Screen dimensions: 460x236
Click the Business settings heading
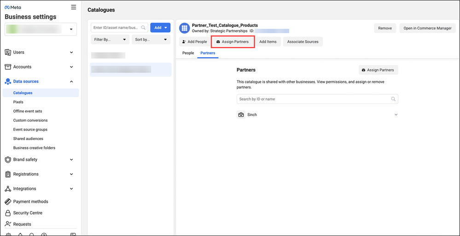(30, 17)
